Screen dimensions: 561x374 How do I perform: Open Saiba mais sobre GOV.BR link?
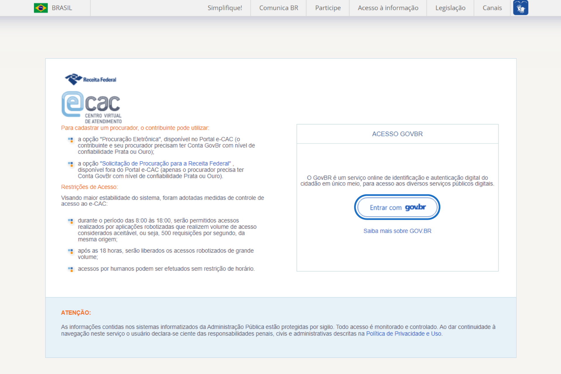(x=397, y=231)
